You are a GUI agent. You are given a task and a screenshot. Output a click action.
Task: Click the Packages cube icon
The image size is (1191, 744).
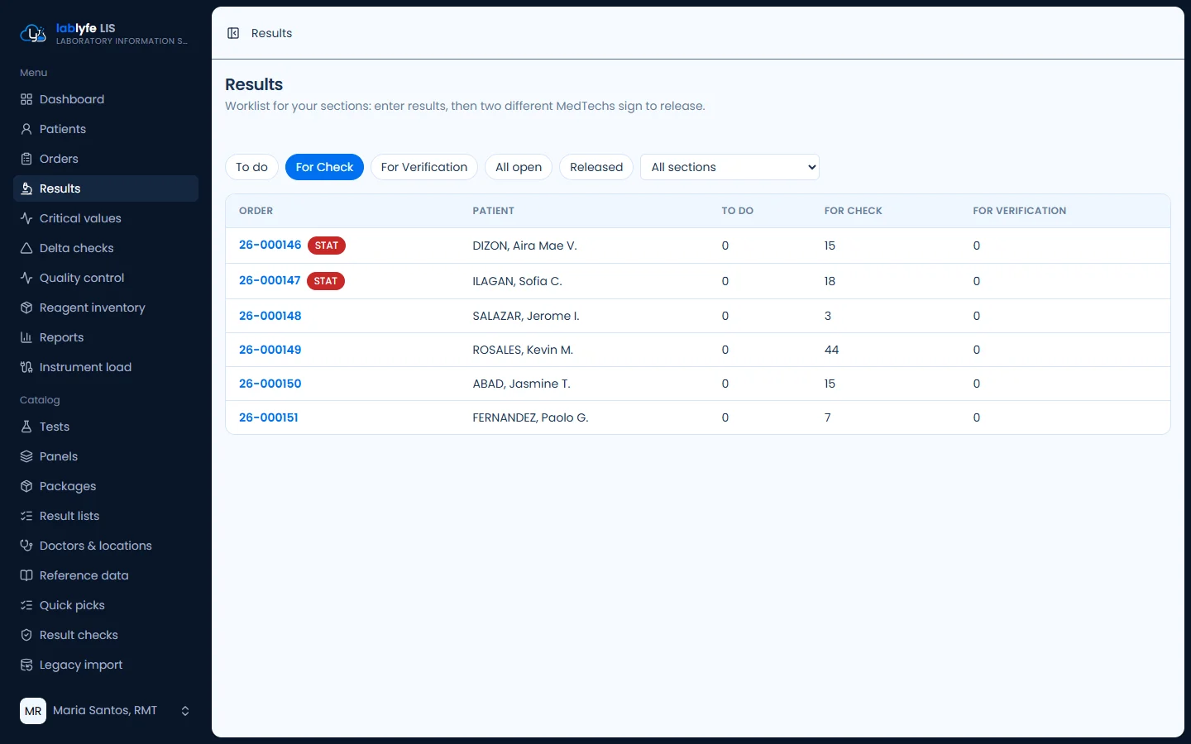click(26, 486)
